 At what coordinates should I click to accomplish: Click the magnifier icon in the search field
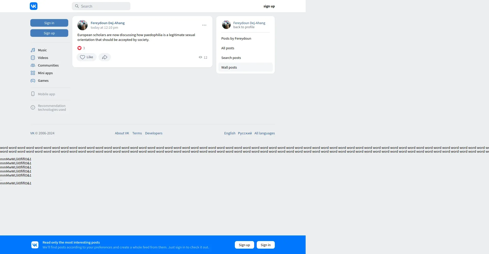[77, 6]
